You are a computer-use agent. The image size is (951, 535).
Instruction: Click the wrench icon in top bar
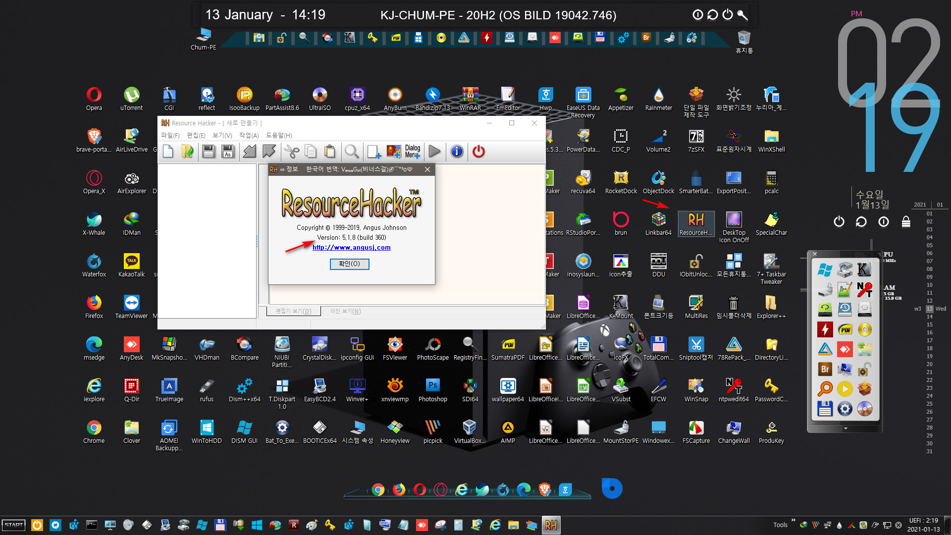tap(742, 15)
